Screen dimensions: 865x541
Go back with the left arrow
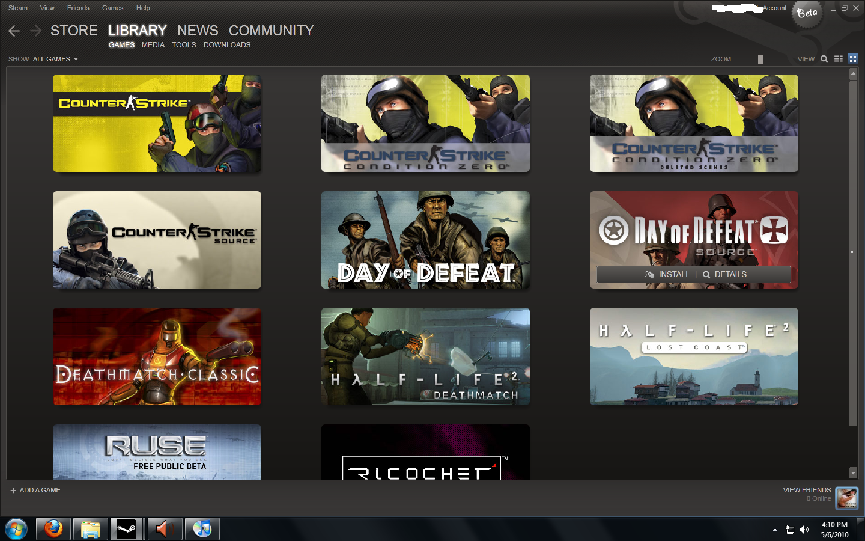pos(14,31)
